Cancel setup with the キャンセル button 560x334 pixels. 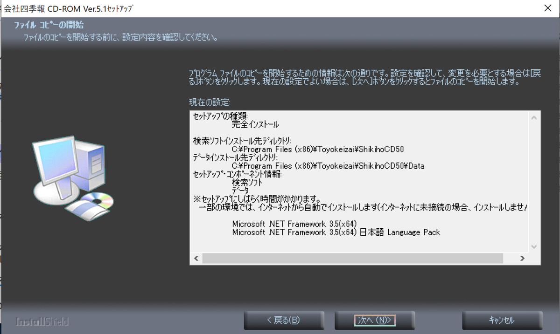502,320
